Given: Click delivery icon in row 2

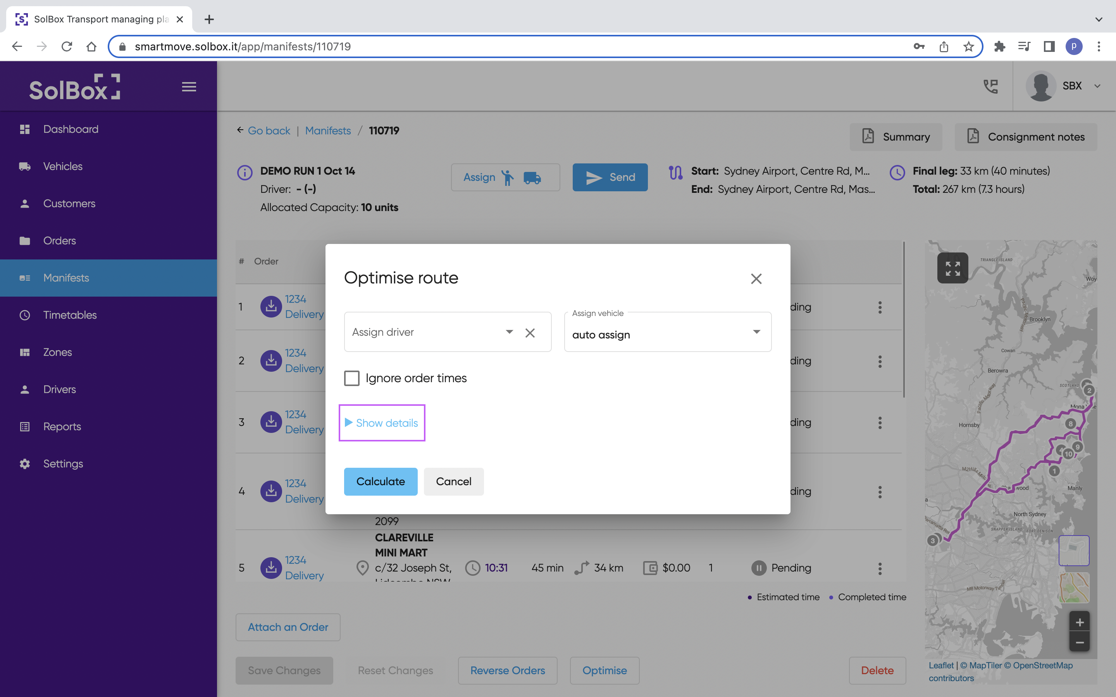Looking at the screenshot, I should [271, 361].
